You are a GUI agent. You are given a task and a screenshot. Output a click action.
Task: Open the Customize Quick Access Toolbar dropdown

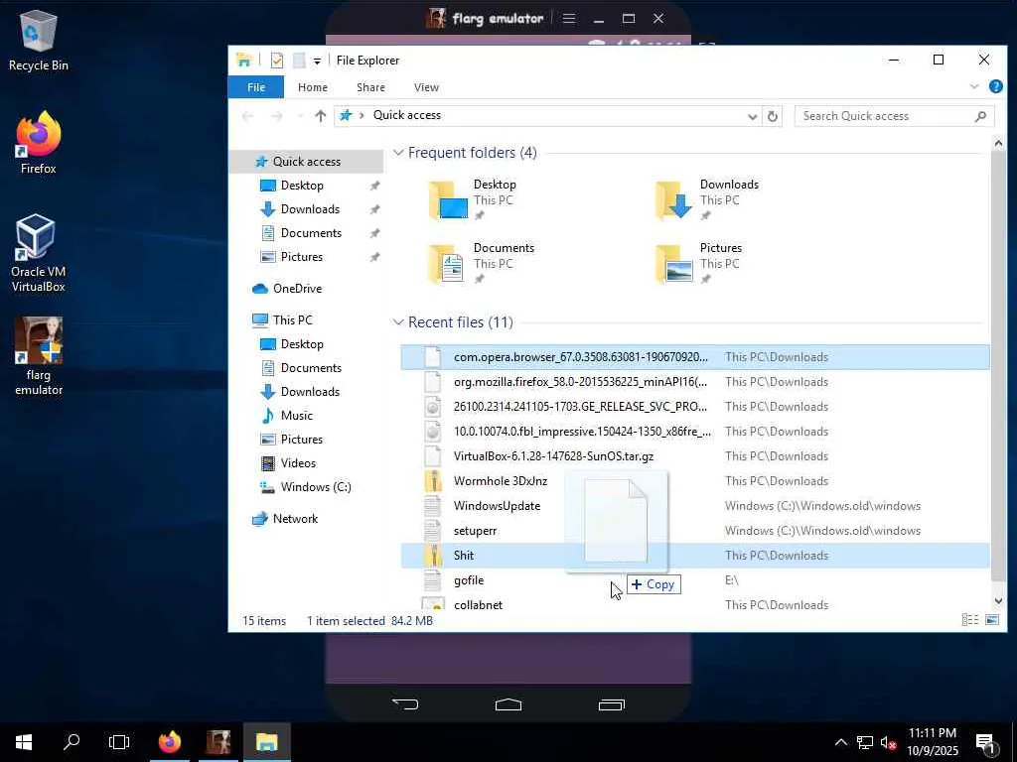[317, 61]
